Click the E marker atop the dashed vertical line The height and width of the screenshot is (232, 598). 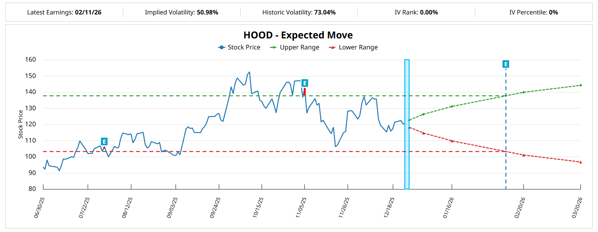(x=506, y=64)
